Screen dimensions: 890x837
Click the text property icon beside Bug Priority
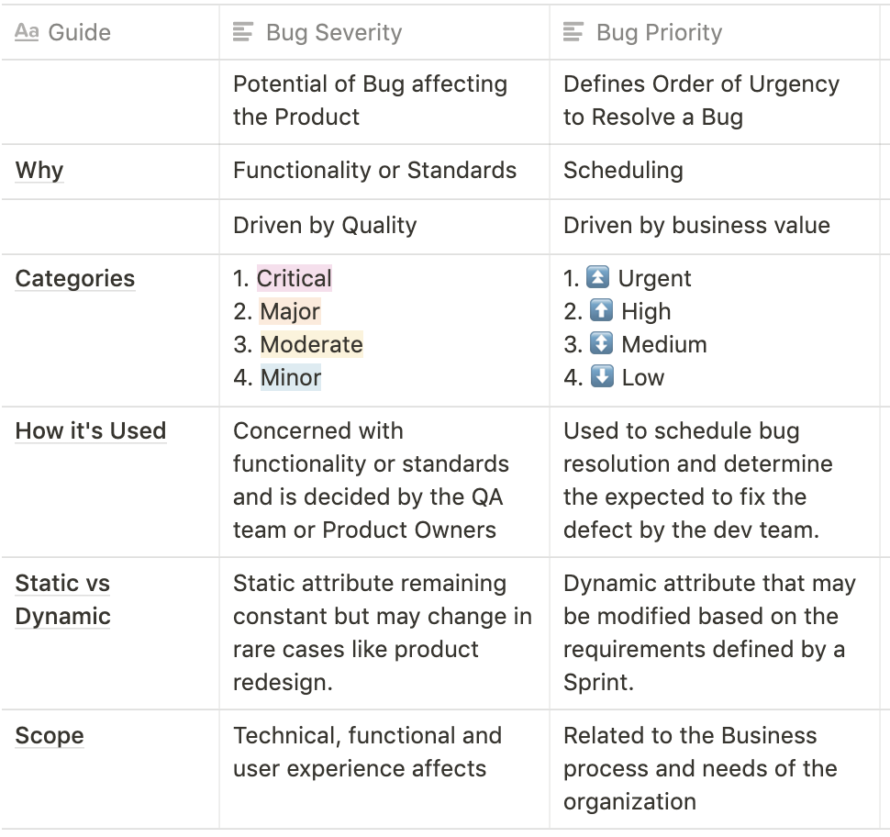[x=573, y=32]
